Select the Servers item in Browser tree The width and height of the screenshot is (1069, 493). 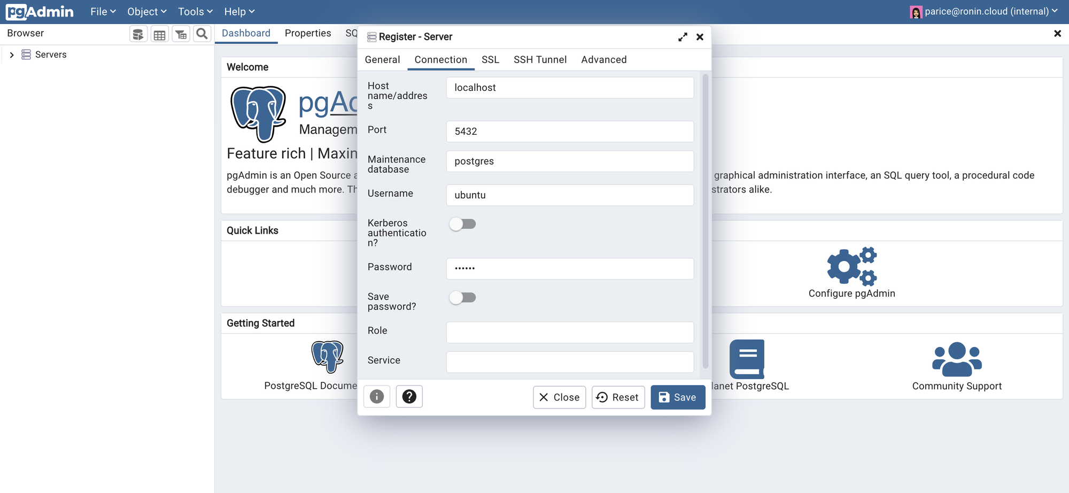tap(51, 55)
